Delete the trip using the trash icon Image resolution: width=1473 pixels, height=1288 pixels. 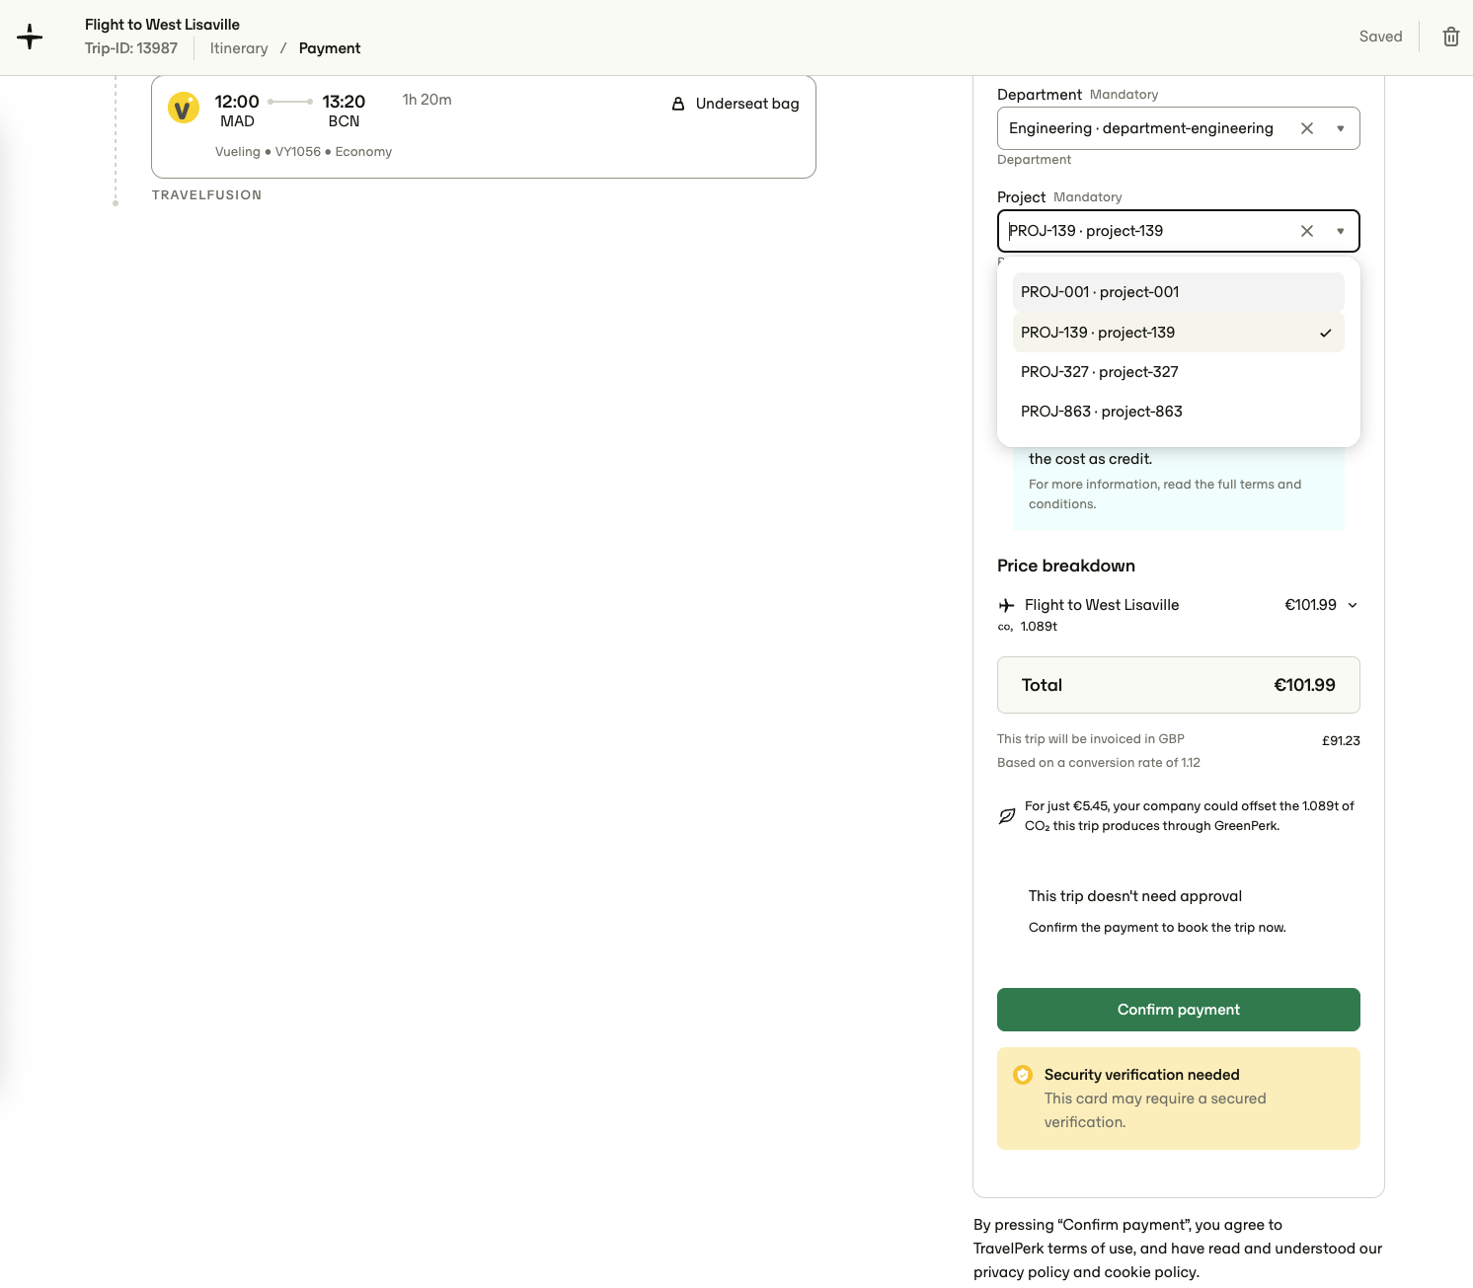(1451, 37)
